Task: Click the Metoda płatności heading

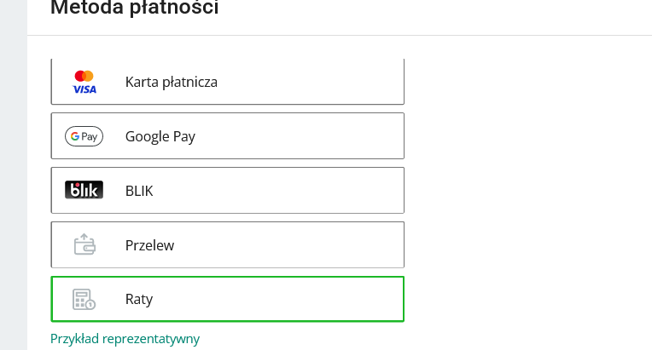Action: click(x=134, y=9)
